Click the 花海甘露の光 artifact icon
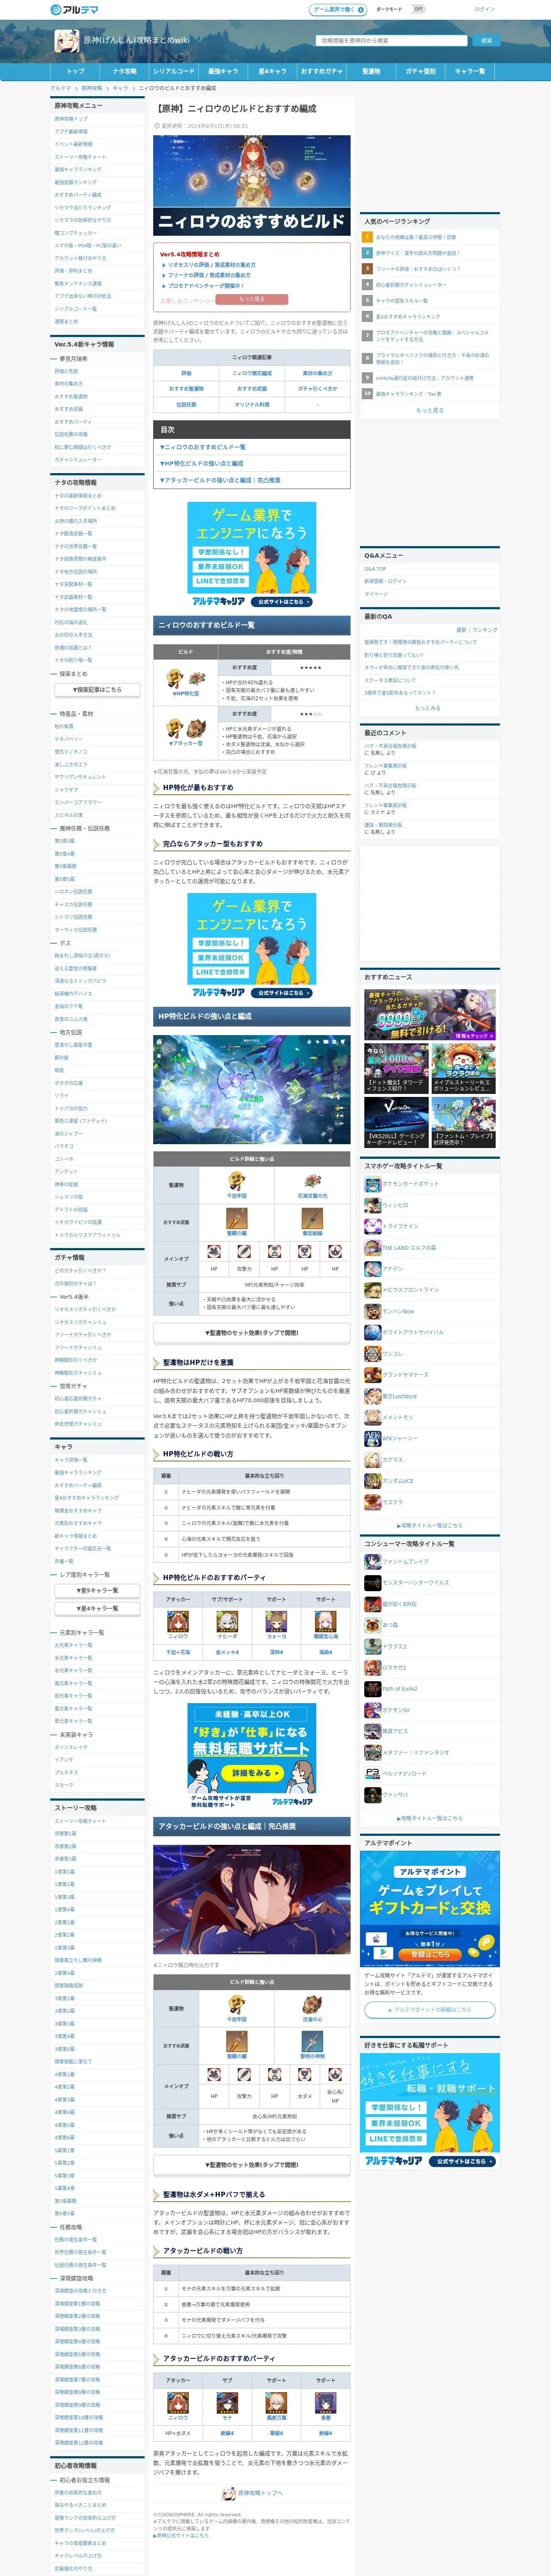This screenshot has width=551, height=2576. click(312, 1182)
